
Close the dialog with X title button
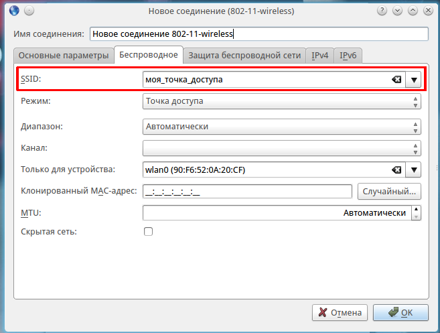pos(428,11)
